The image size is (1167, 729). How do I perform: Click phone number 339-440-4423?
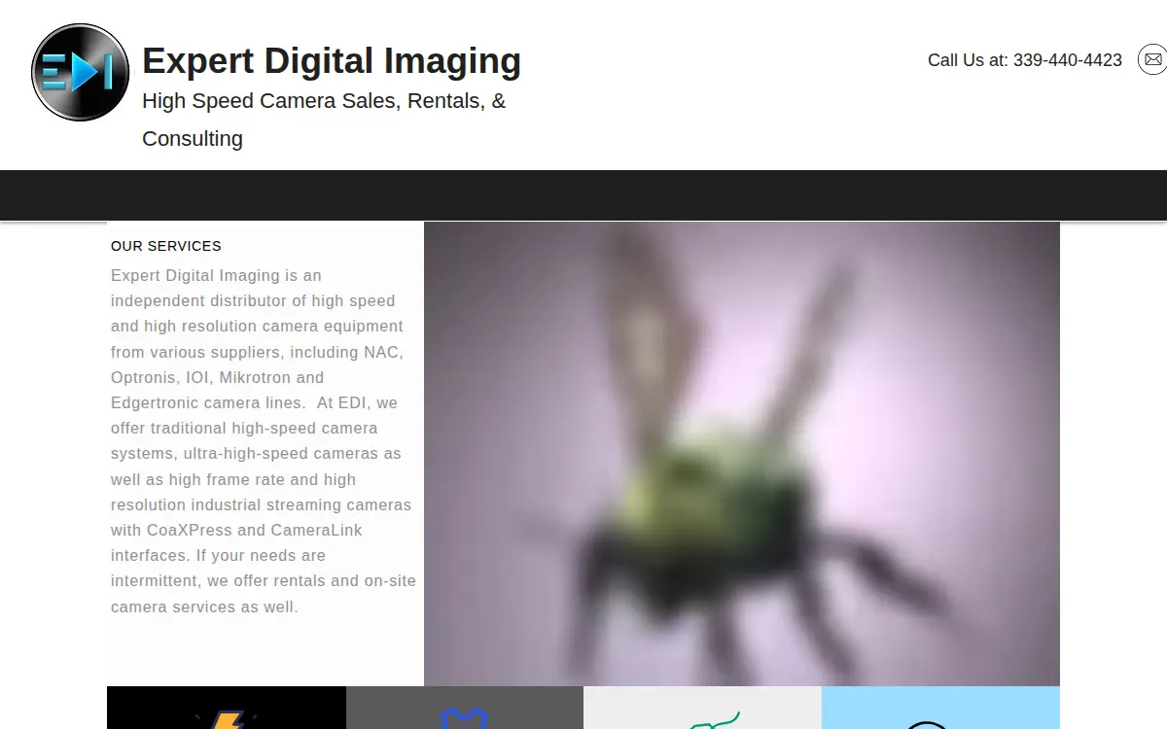[x=1068, y=60]
